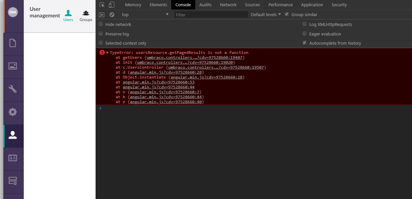Open the source link on the 'at k' line
Screen dimensions: 412x199
(x=166, y=97)
